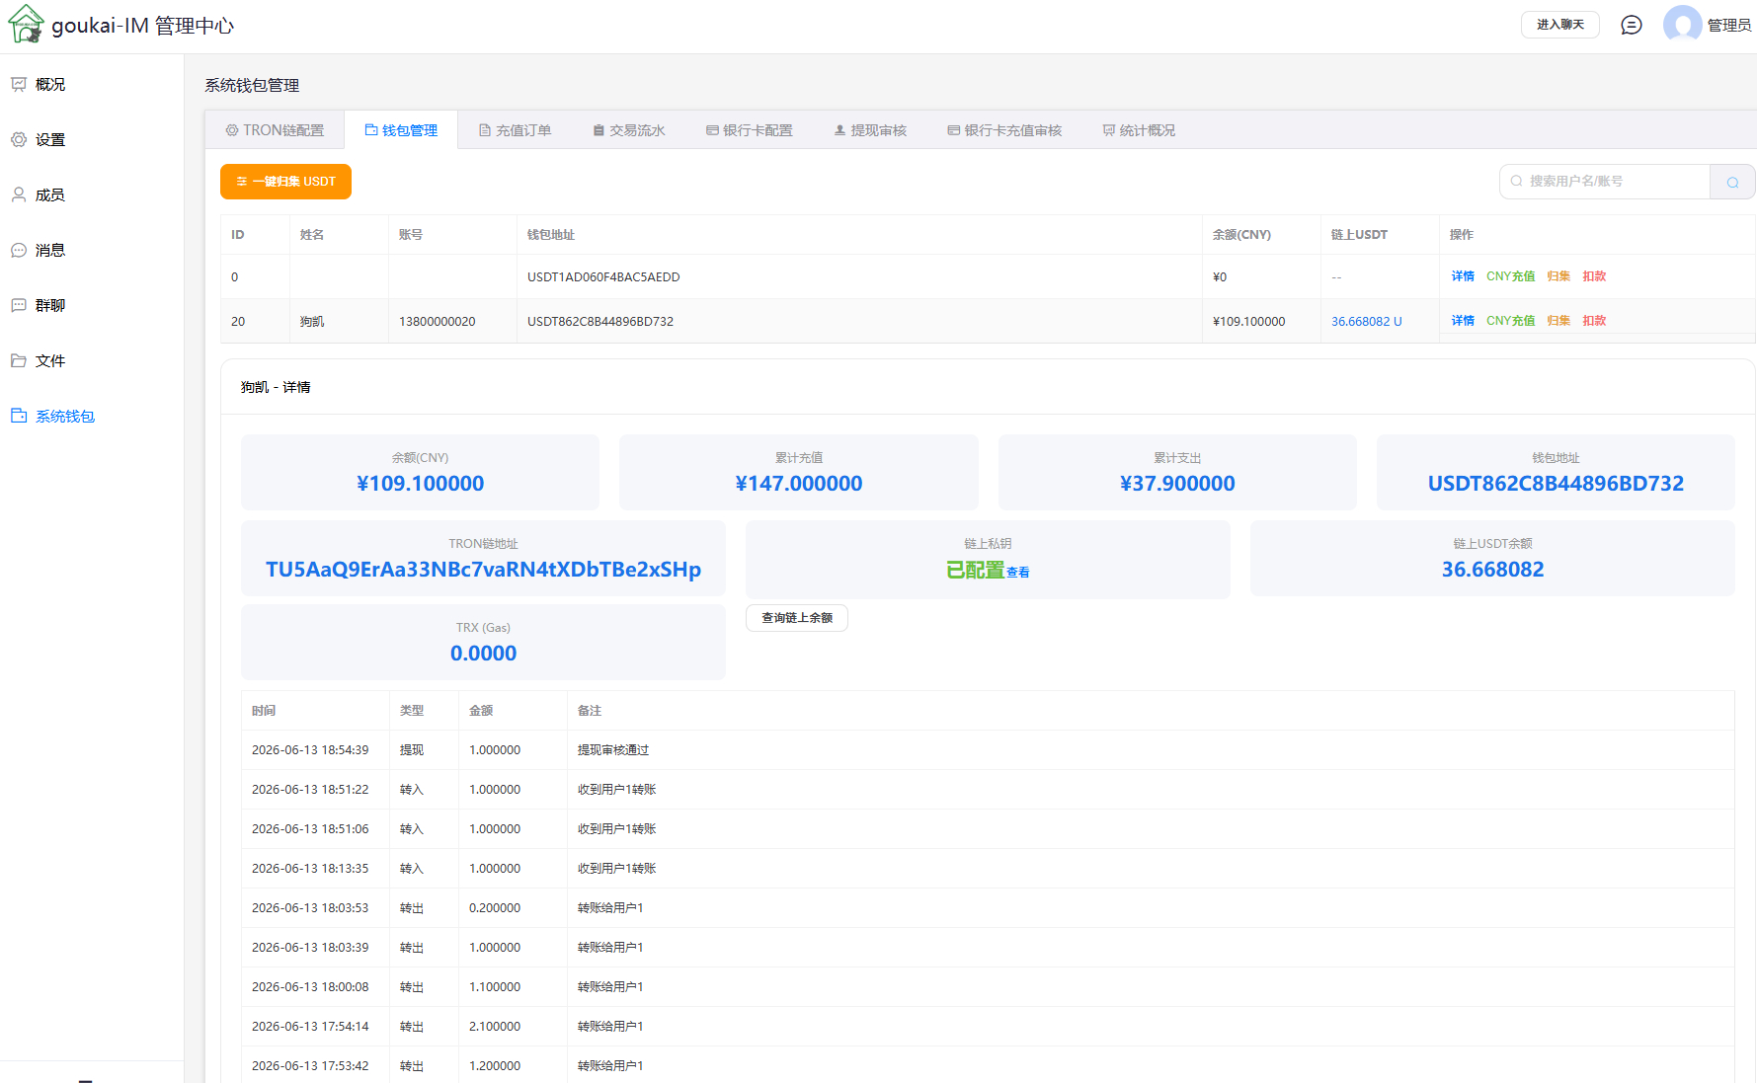Click 一键归集 USDT button
1757x1083 pixels.
(285, 182)
